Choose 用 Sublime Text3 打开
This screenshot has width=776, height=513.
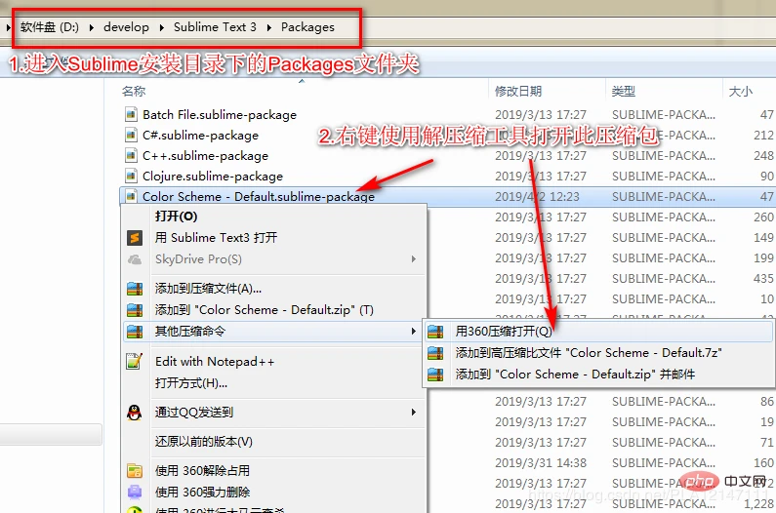[216, 238]
